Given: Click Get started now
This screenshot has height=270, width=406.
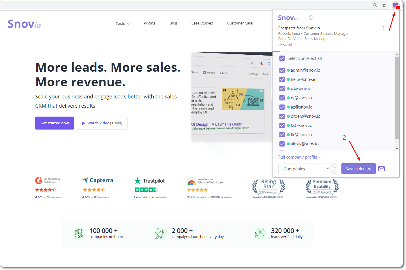Looking at the screenshot, I should 54,123.
